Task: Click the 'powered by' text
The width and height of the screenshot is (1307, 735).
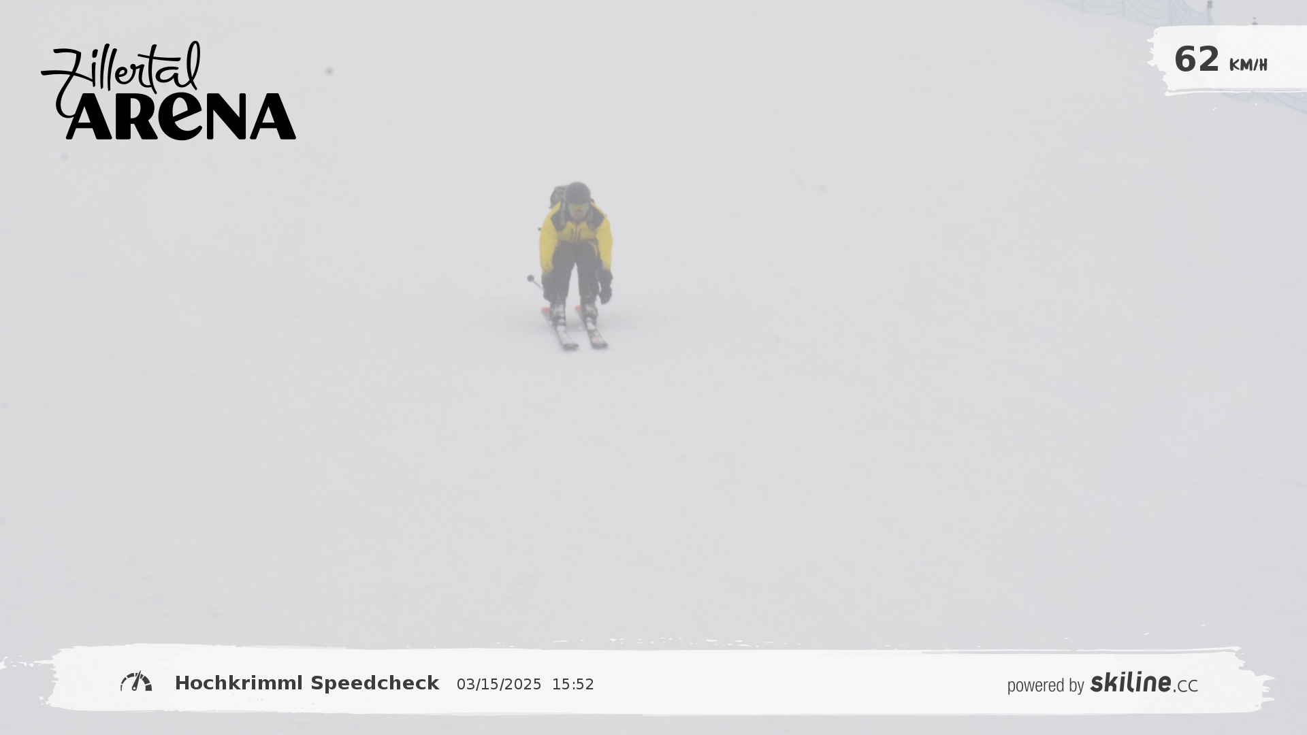Action: click(1046, 685)
